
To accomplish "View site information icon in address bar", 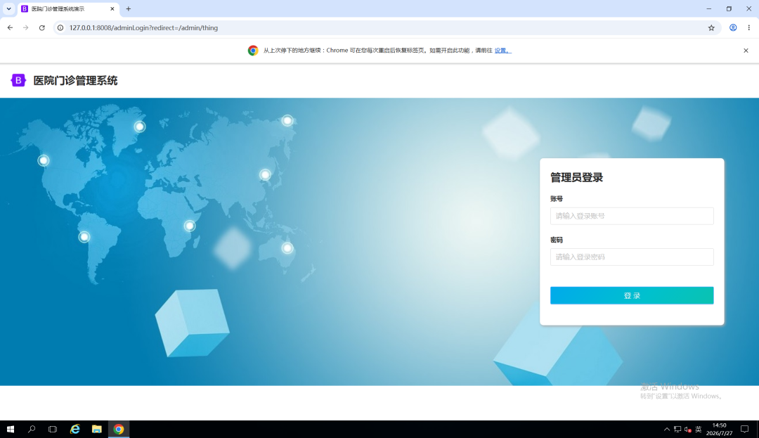I will point(60,28).
